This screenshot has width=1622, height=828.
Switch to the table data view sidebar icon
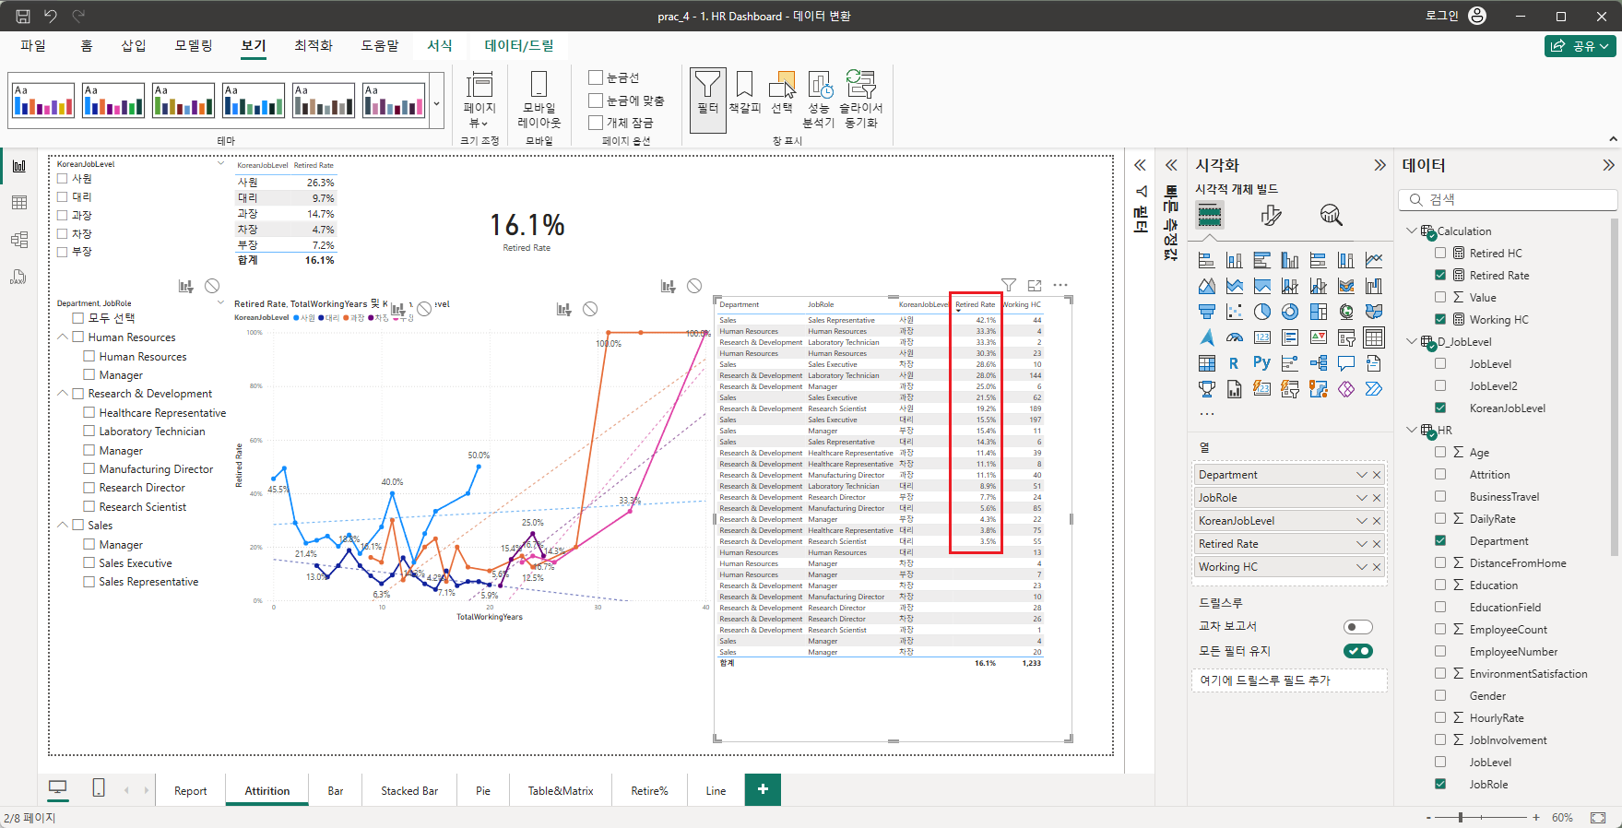click(x=19, y=203)
